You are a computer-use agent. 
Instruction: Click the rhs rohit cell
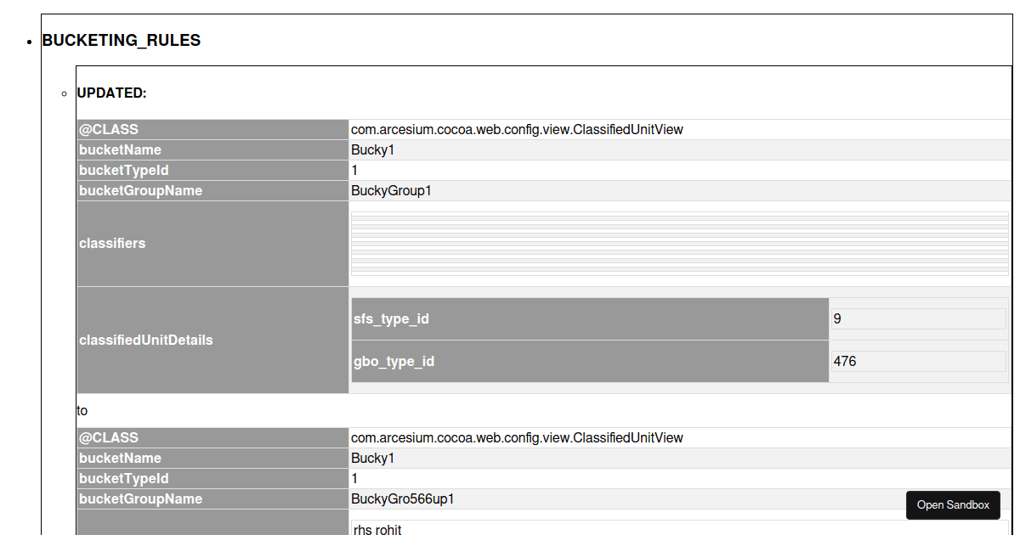(x=377, y=529)
